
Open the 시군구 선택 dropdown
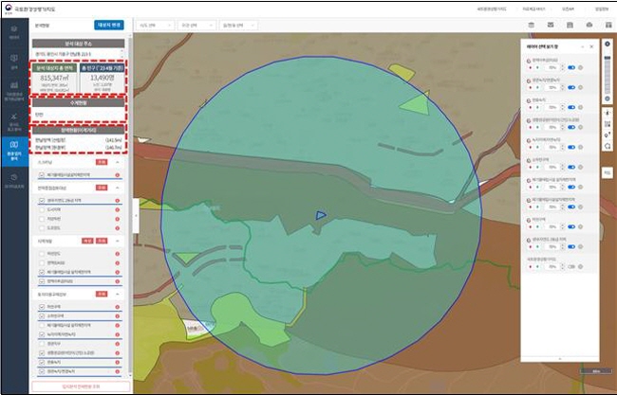click(x=196, y=26)
